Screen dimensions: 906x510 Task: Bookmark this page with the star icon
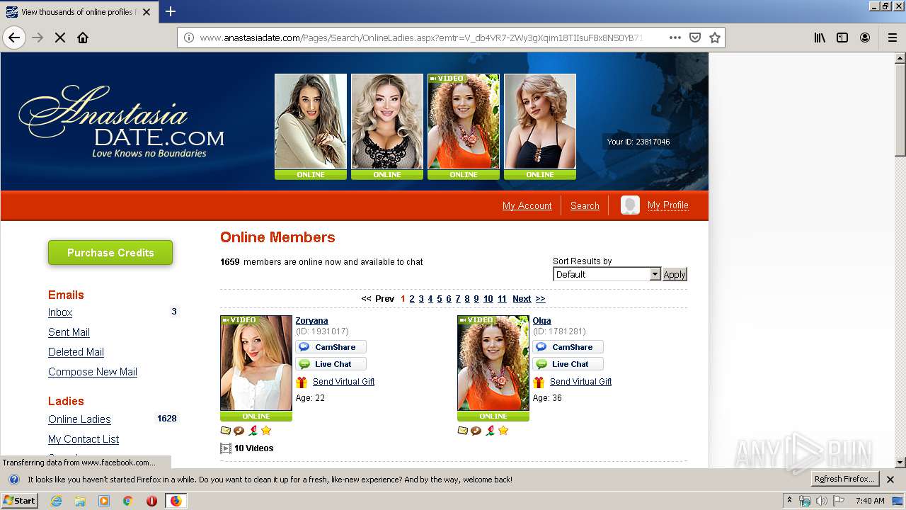pyautogui.click(x=715, y=38)
